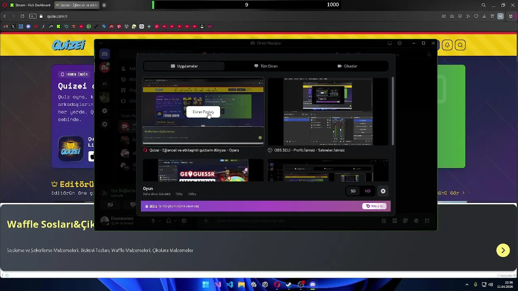Viewport: 518px width, 291px height.
Task: Click the H profile icon in Opera
Action: 501,16
